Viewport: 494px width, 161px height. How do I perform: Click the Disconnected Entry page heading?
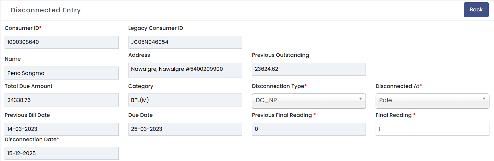point(46,10)
